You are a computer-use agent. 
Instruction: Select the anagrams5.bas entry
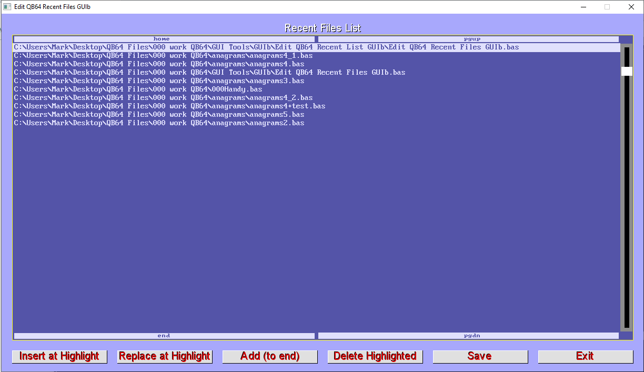316,115
